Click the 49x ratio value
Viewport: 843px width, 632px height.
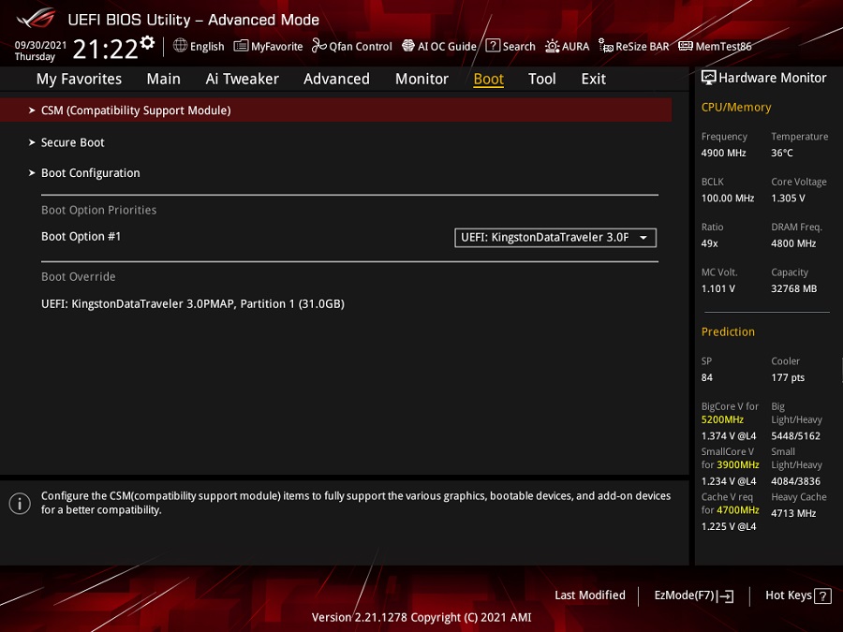[709, 243]
